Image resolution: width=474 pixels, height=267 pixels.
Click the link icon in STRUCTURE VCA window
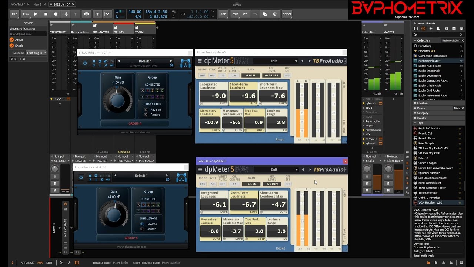point(111,66)
